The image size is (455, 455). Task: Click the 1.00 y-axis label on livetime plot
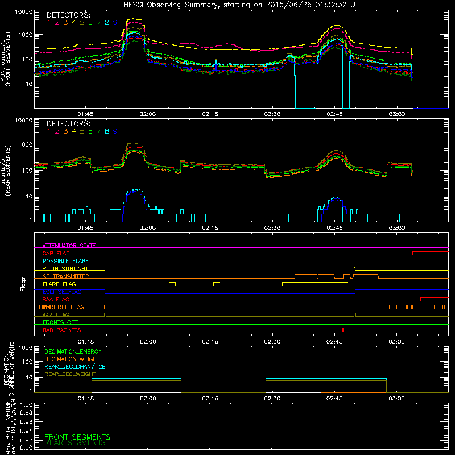26,404
